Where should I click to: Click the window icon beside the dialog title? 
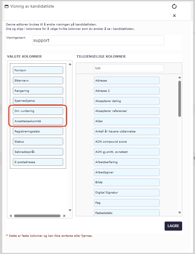[x=7, y=6]
